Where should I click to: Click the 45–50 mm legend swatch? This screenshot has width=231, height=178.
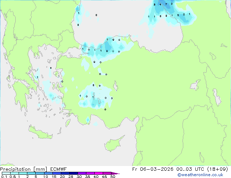(x=107, y=173)
